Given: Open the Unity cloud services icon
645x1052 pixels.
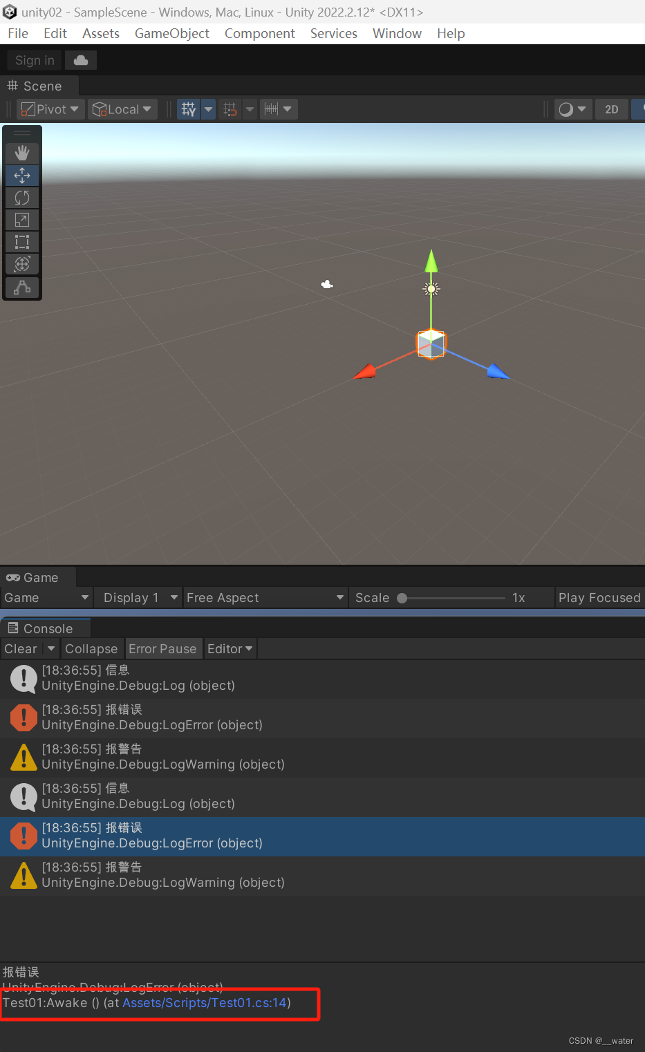Looking at the screenshot, I should click(x=80, y=59).
